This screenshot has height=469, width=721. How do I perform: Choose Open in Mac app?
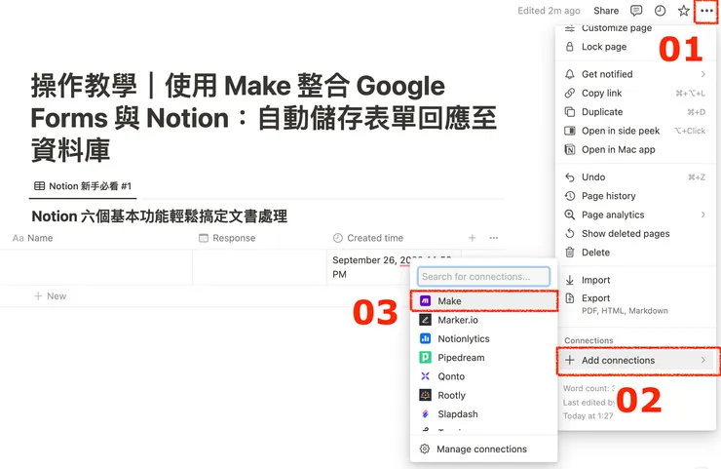point(635,149)
